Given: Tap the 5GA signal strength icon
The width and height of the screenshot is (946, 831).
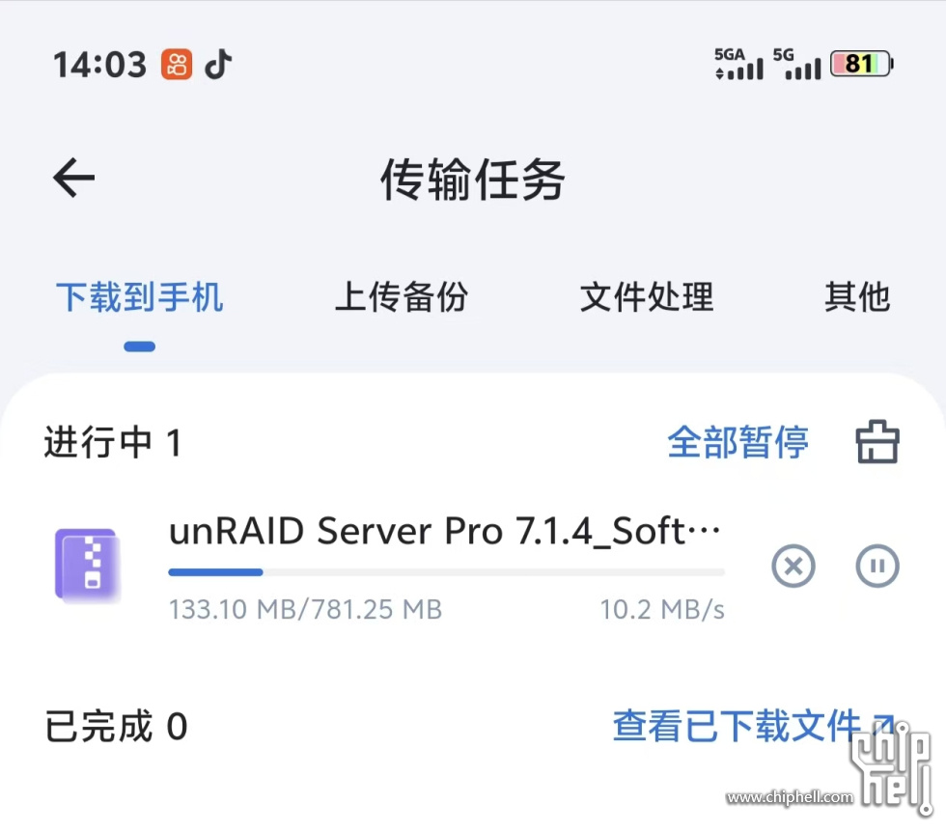Looking at the screenshot, I should point(738,64).
